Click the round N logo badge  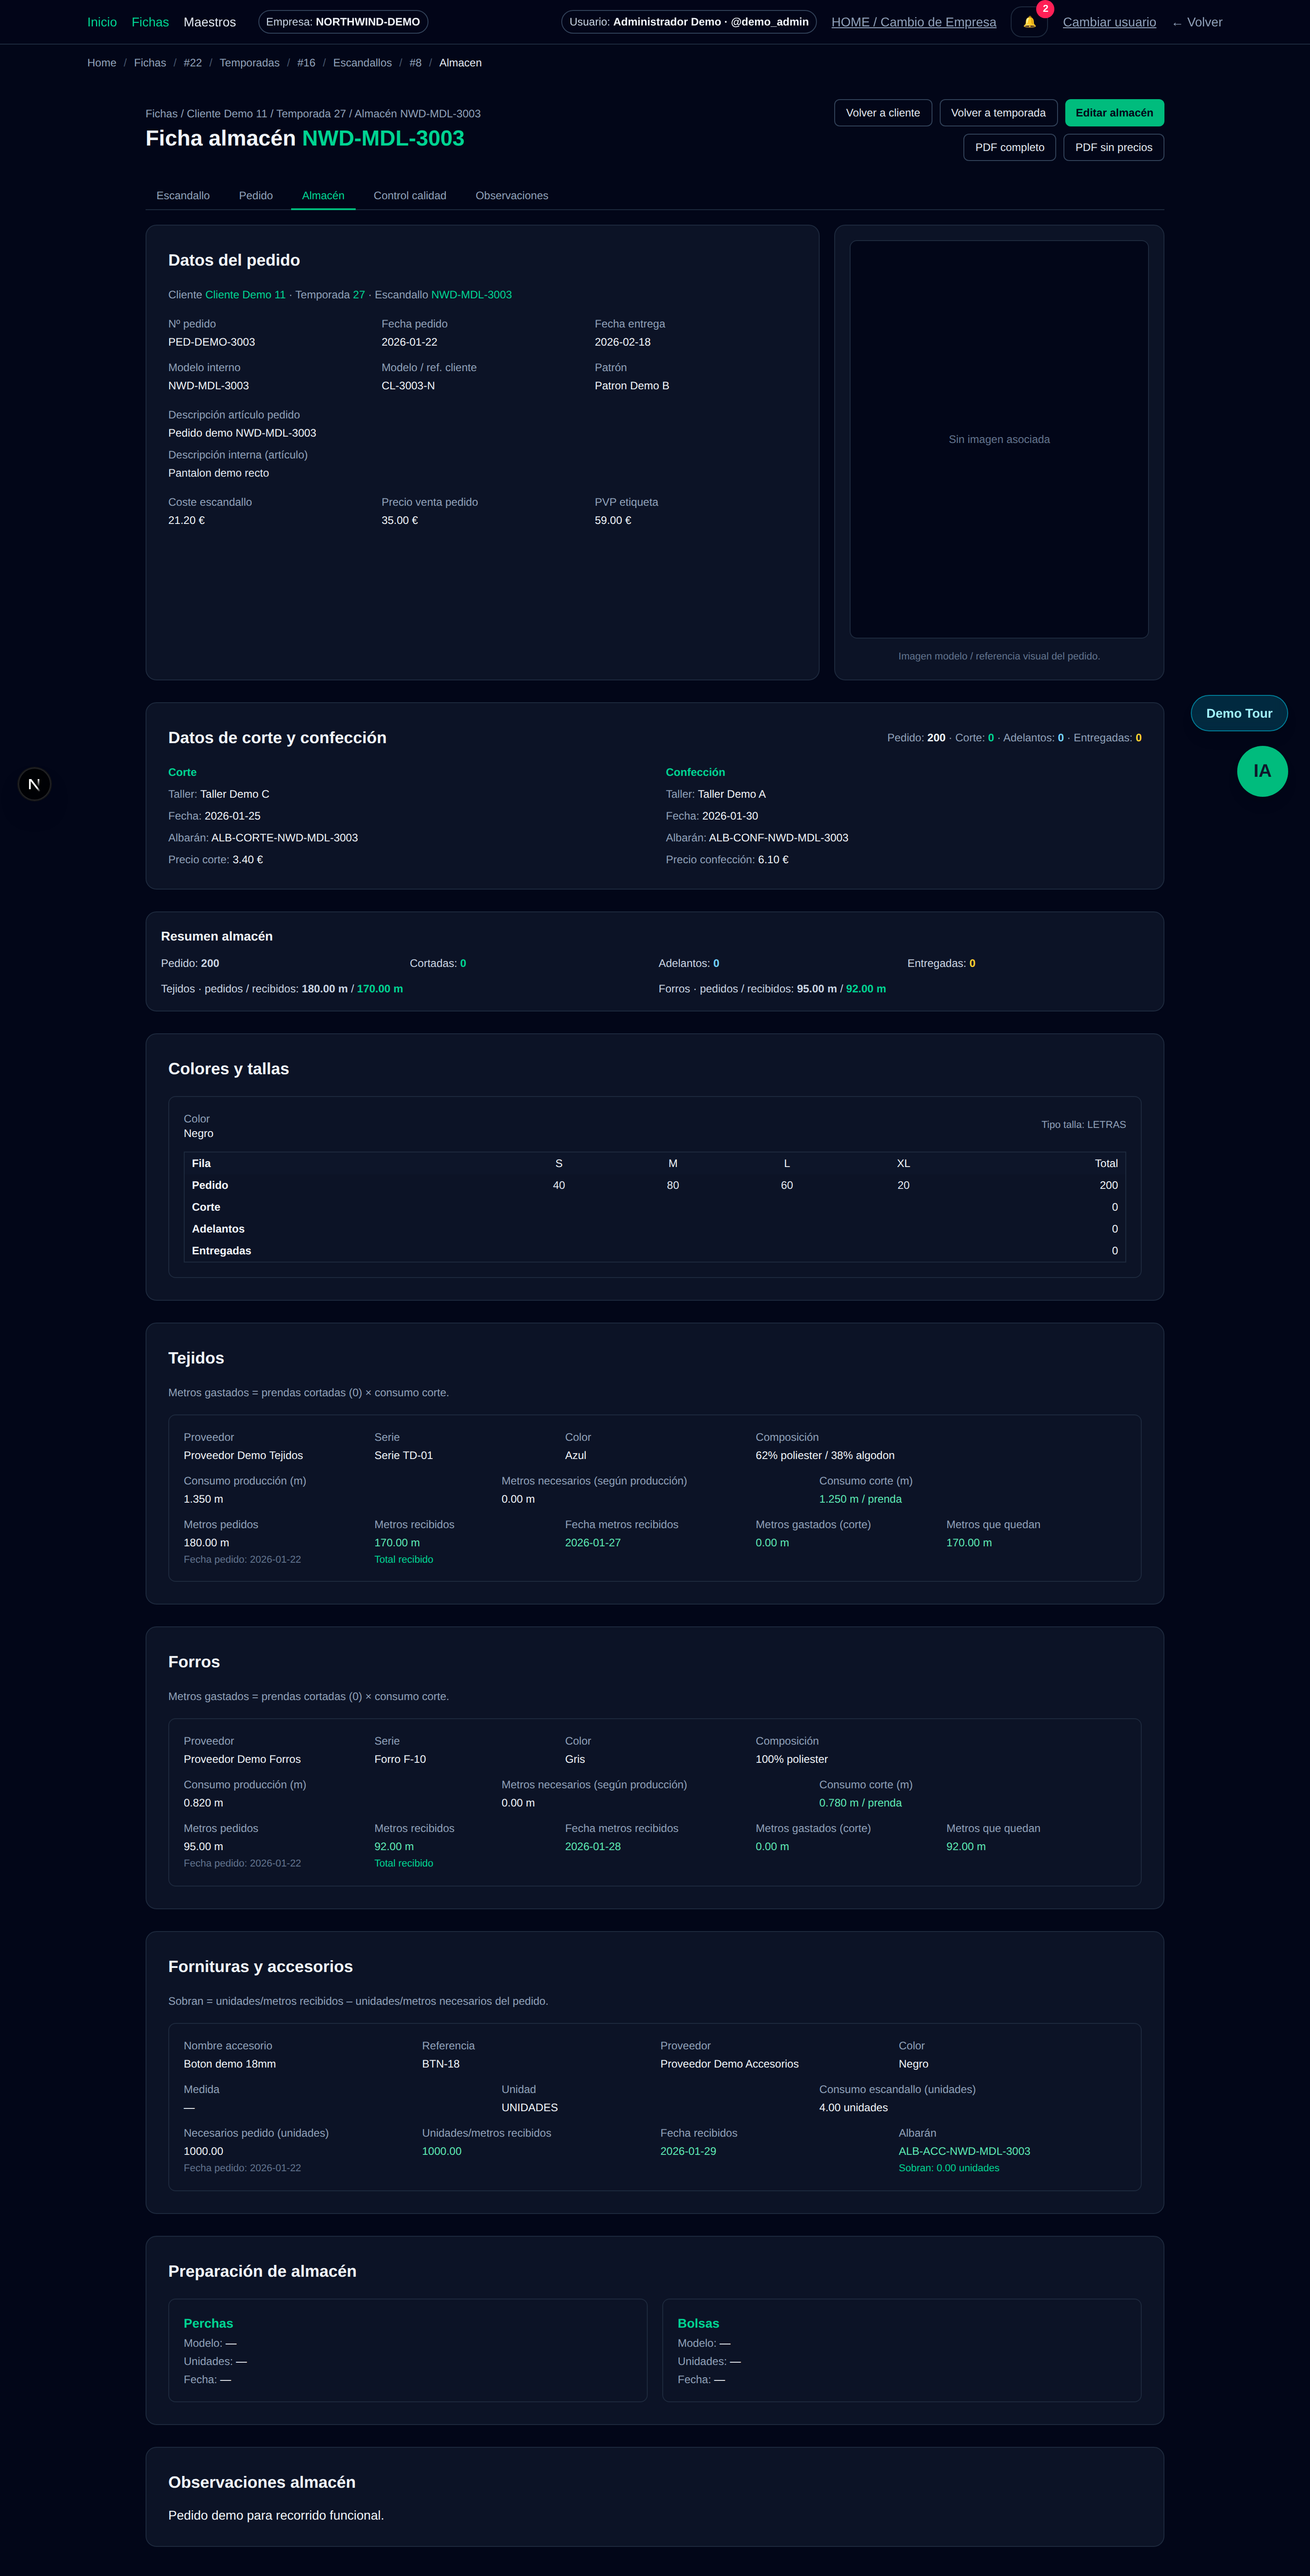click(34, 784)
